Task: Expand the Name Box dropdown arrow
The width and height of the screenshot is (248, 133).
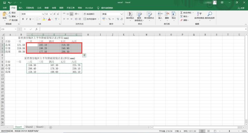Action: pyautogui.click(x=15, y=29)
